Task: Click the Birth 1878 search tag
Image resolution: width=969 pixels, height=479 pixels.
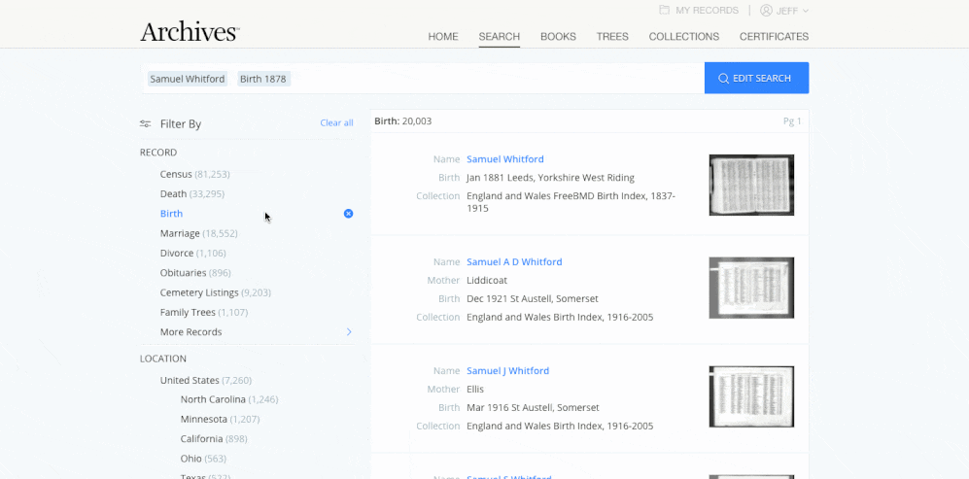Action: (x=263, y=79)
